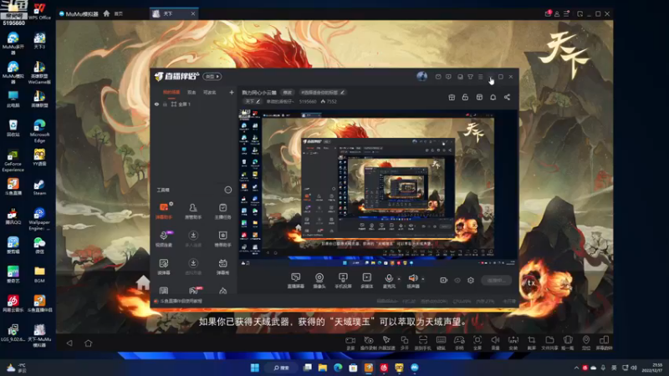Screen dimensions: 669x376
Task: Show hidden system tray icons
Action: [576, 368]
